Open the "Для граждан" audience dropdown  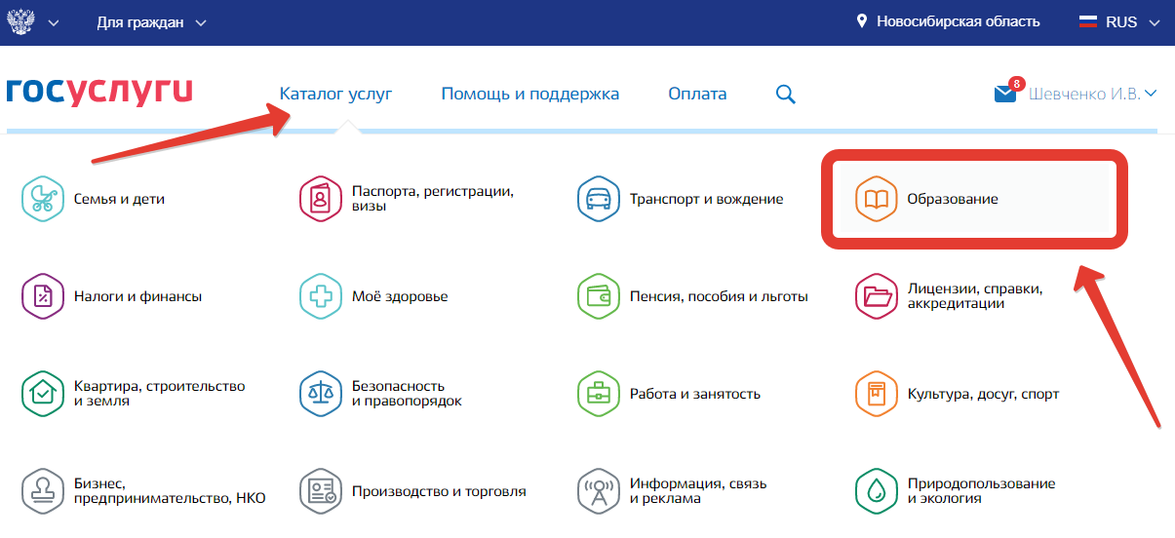152,22
